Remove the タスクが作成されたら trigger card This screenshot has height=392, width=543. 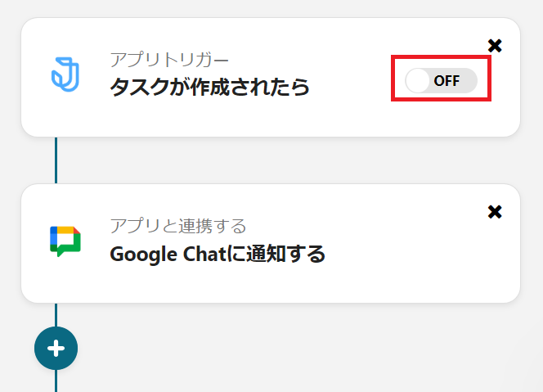[x=494, y=46]
